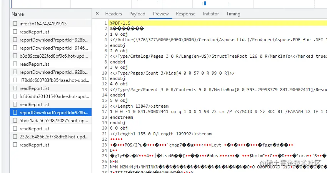
Task: Click the highlighted %PDF-1.5 line
Action: 219,23
